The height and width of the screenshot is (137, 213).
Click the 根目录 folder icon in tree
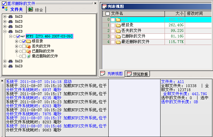(x=28, y=41)
